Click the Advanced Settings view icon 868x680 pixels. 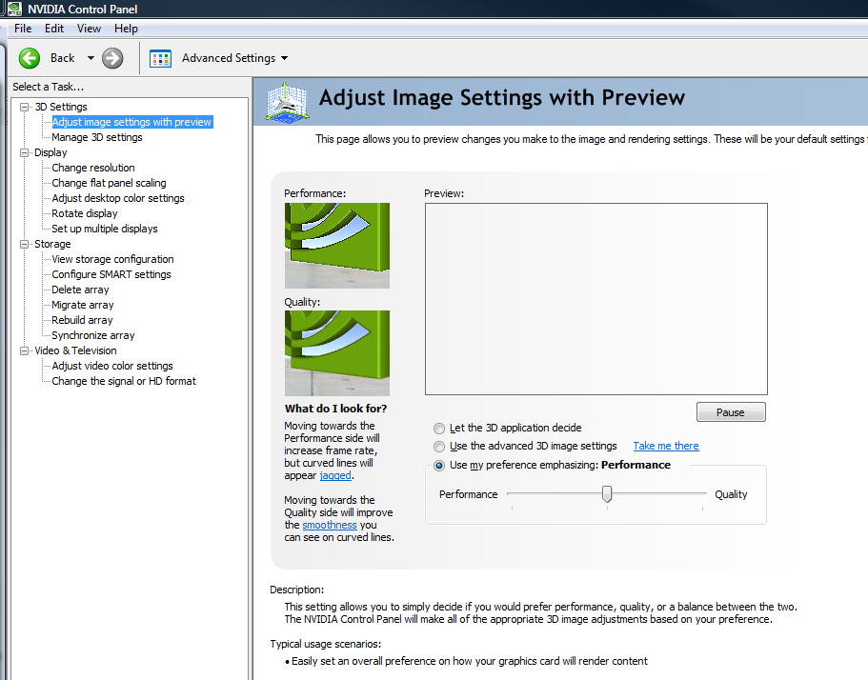click(x=160, y=58)
